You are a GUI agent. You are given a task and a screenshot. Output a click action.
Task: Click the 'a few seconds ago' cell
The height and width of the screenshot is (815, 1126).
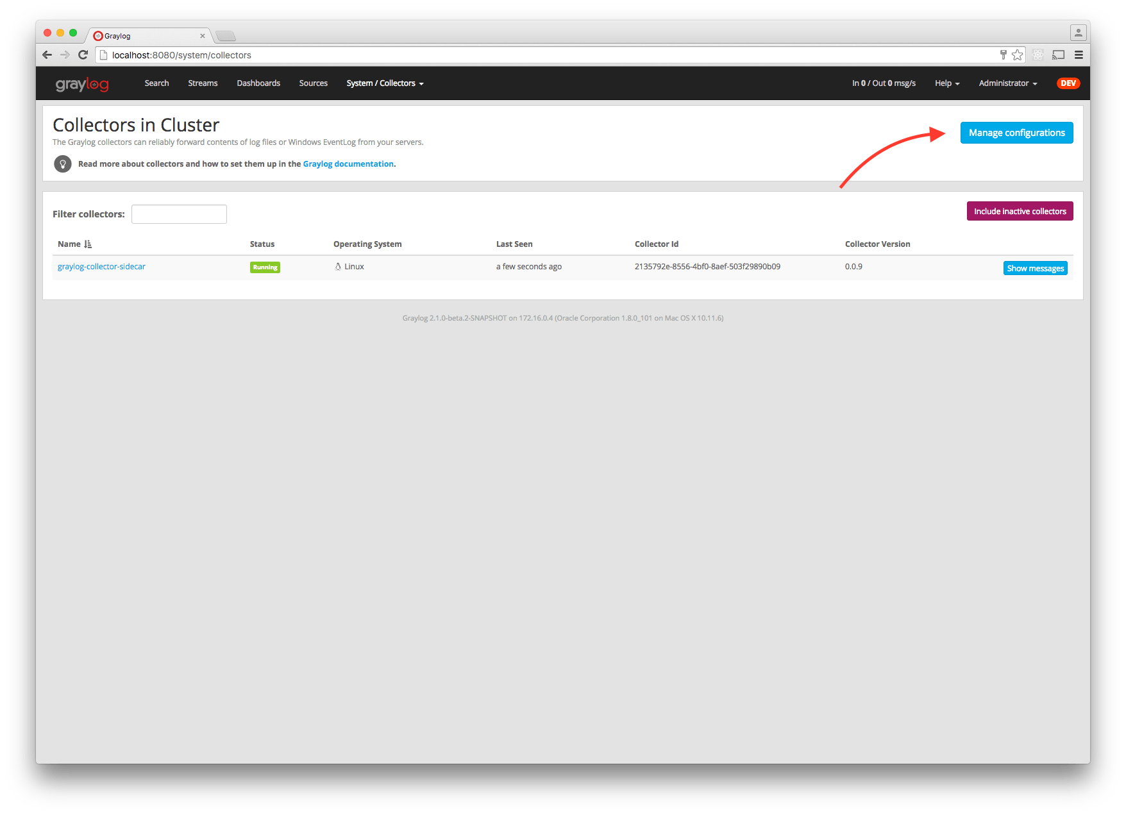coord(529,267)
